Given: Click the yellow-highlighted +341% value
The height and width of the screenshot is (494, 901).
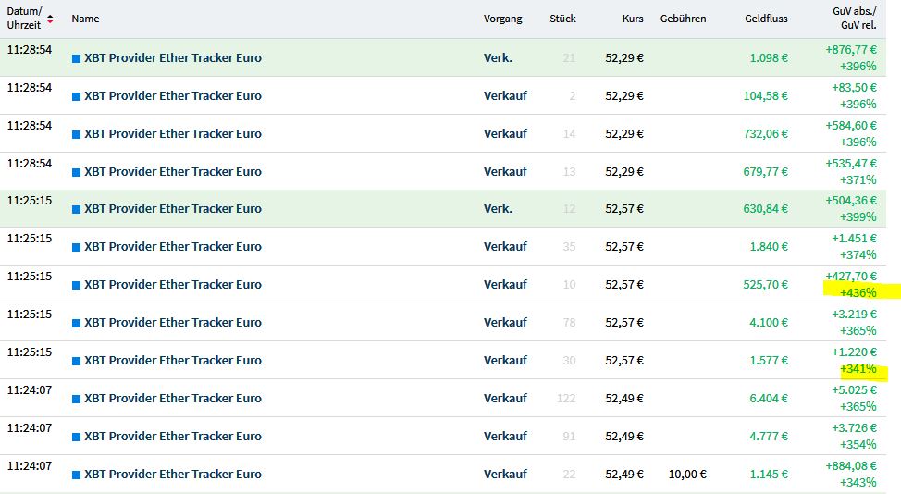Looking at the screenshot, I should [x=858, y=369].
